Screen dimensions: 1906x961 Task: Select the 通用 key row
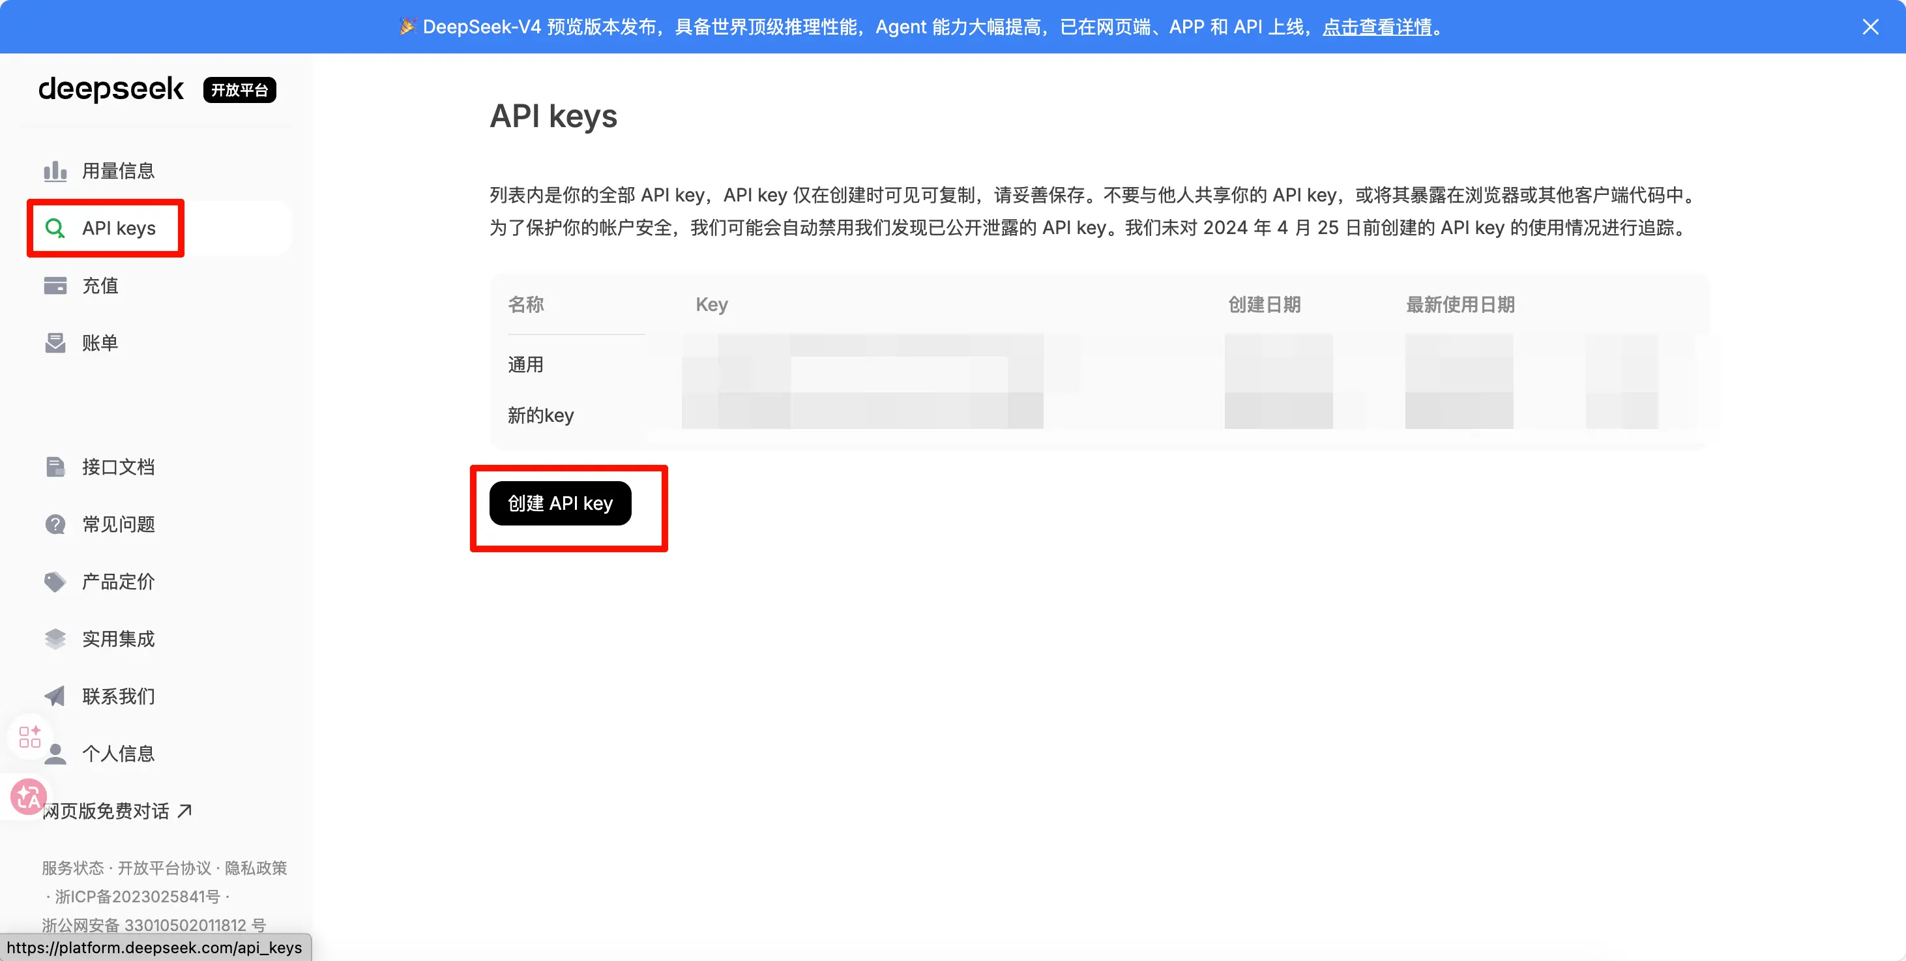pyautogui.click(x=525, y=364)
